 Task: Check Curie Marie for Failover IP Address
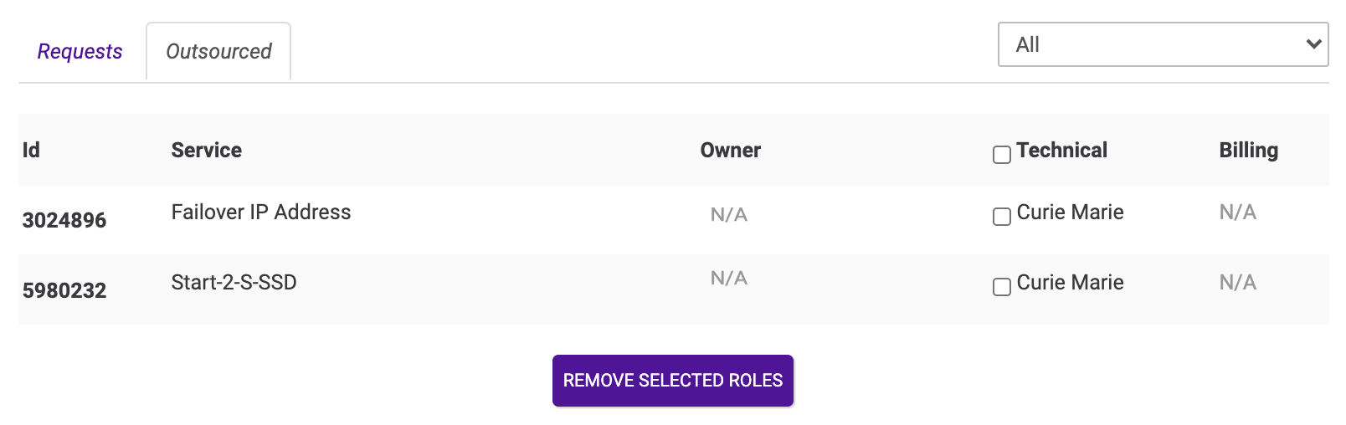(1001, 217)
